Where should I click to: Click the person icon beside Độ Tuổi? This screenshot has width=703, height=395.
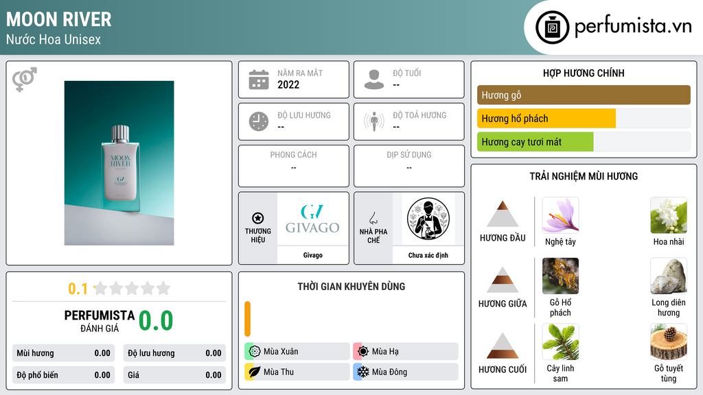tap(374, 80)
